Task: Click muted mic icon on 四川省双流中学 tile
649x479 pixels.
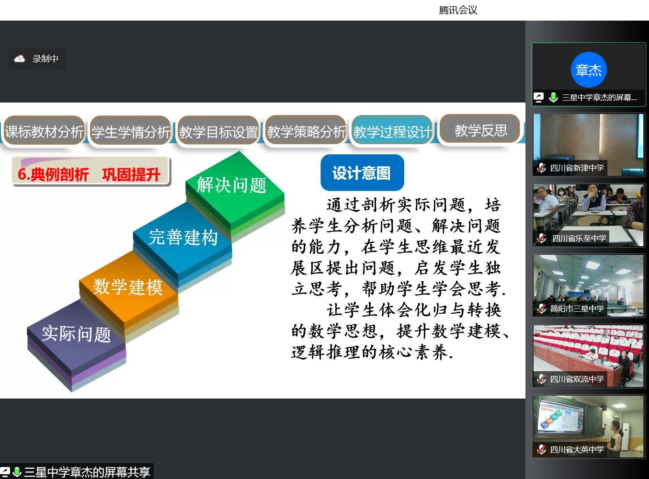Action: [541, 379]
